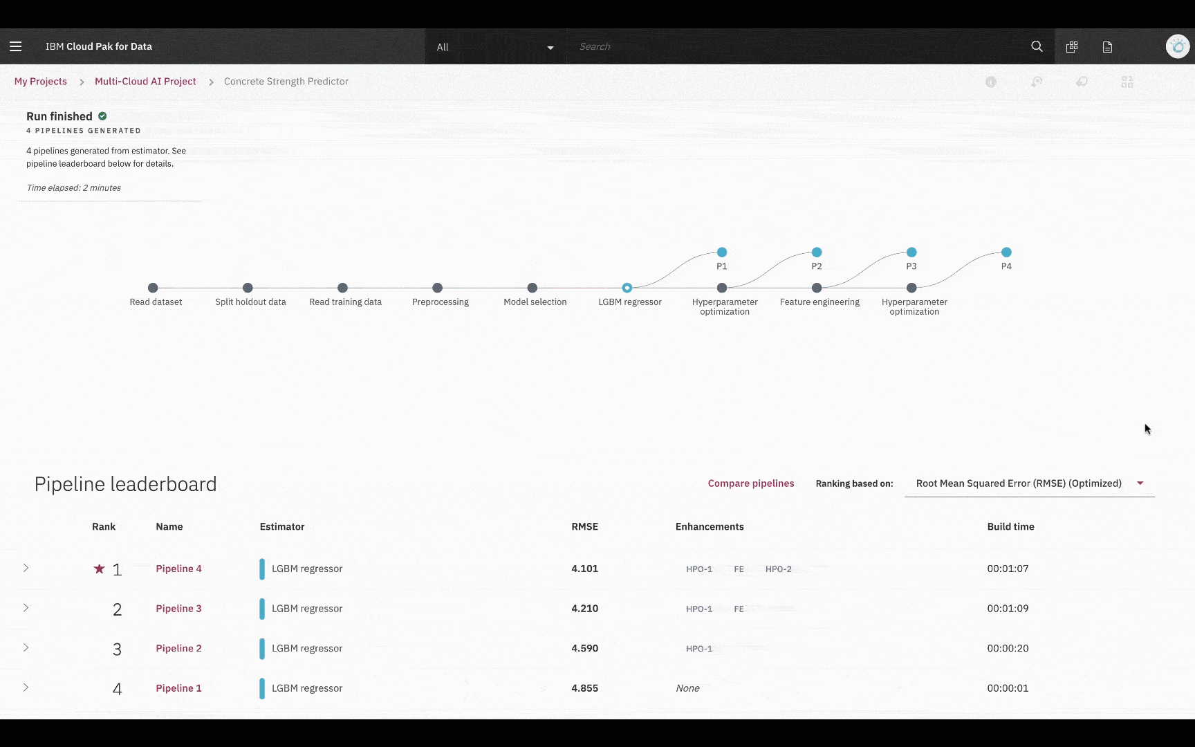Open the hamburger navigation menu
This screenshot has height=747, width=1195.
tap(15, 46)
